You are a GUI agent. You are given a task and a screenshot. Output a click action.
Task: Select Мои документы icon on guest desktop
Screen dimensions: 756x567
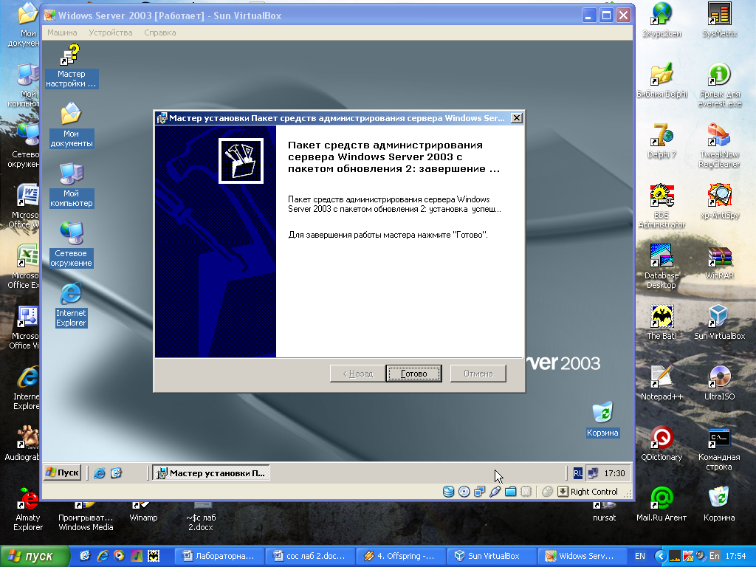click(x=72, y=126)
